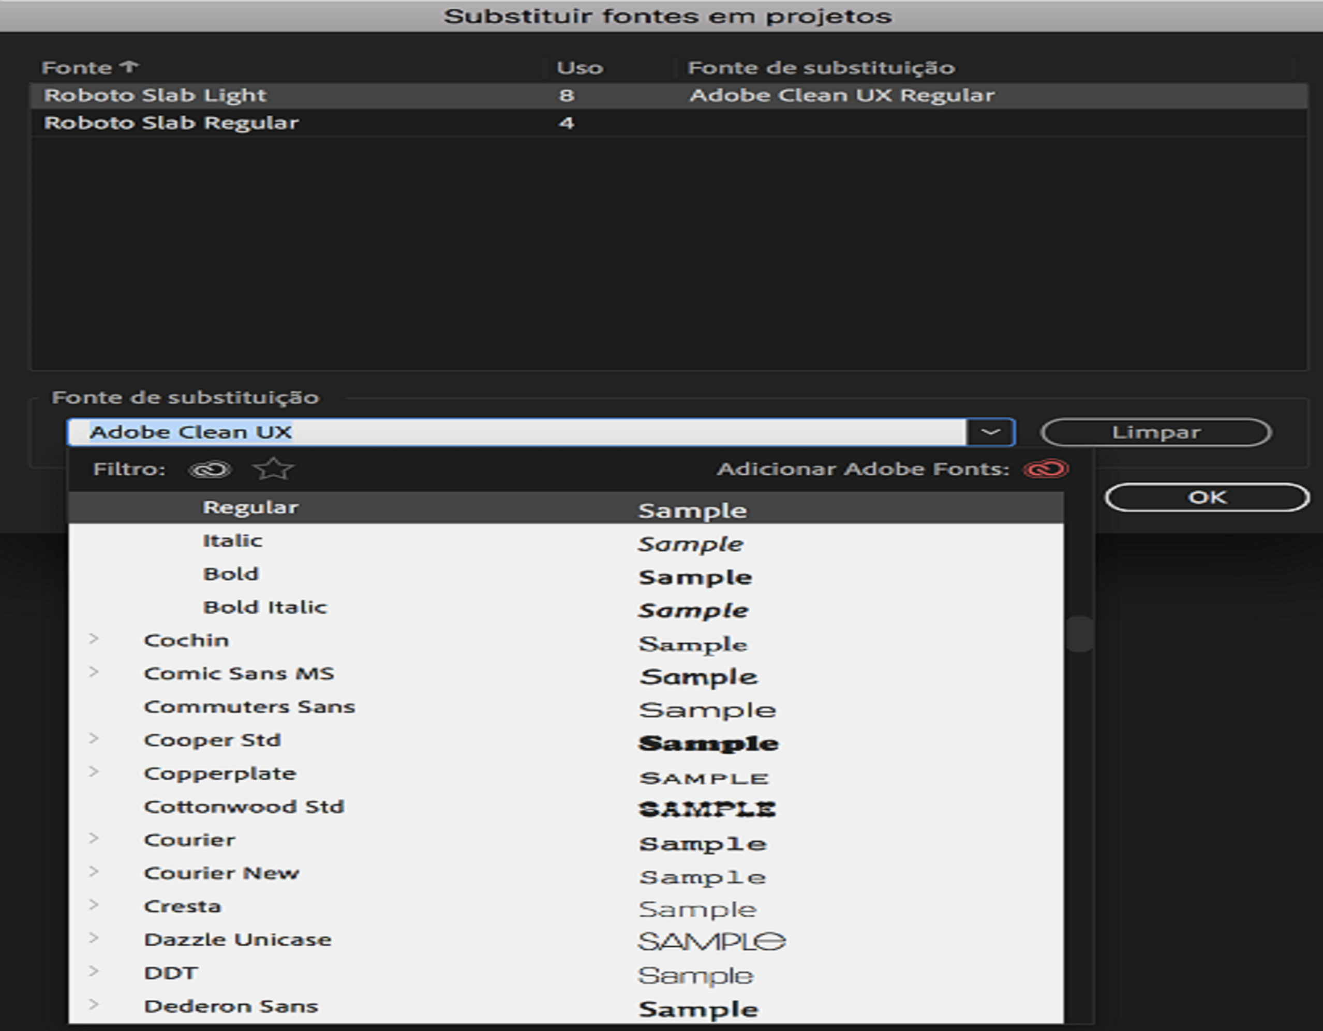Click the Limpar button
1323x1031 pixels.
(1155, 432)
